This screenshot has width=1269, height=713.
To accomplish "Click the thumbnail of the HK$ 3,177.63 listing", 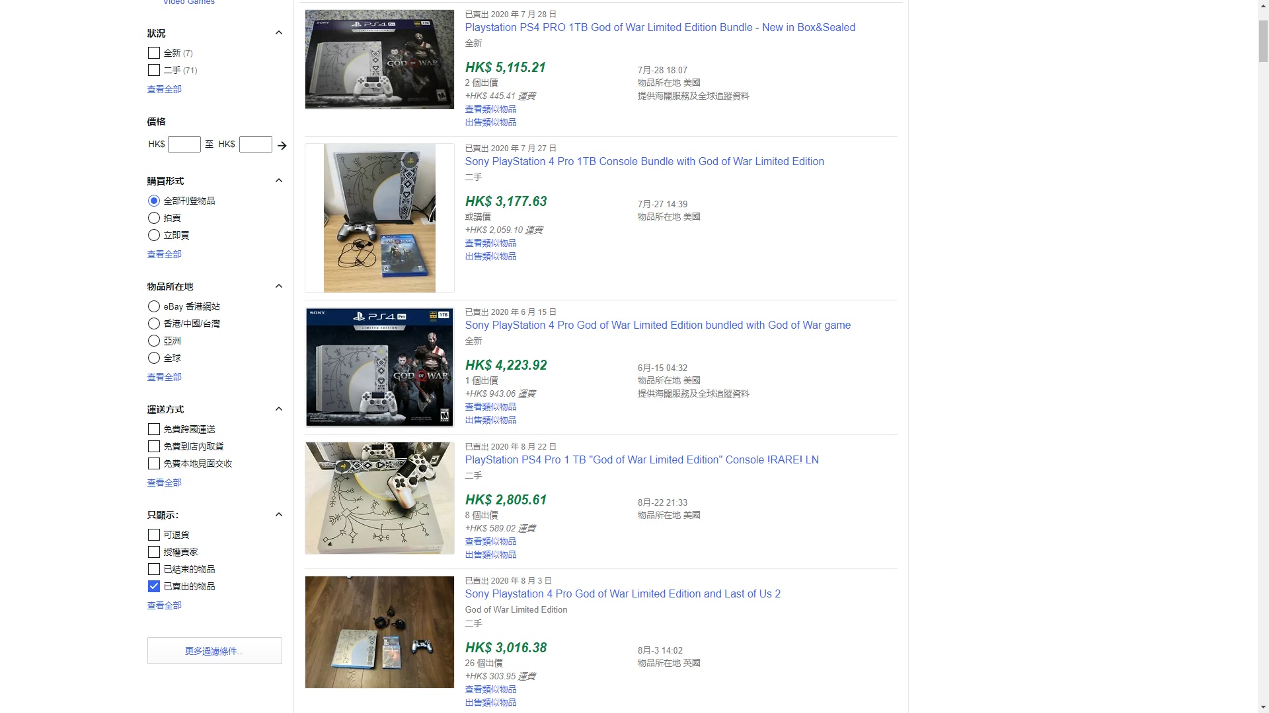I will [x=379, y=218].
